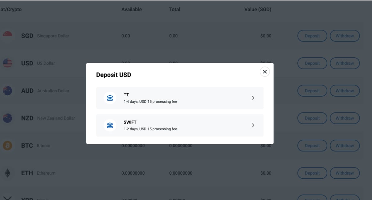Image resolution: width=372 pixels, height=200 pixels.
Task: Expand the TT deposit method chevron
Action: click(253, 98)
